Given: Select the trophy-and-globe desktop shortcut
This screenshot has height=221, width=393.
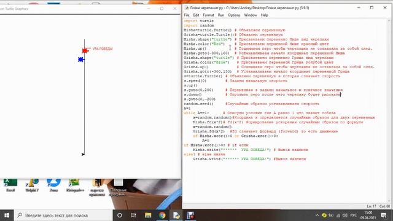Looking at the screenshot, I should click(32, 185).
